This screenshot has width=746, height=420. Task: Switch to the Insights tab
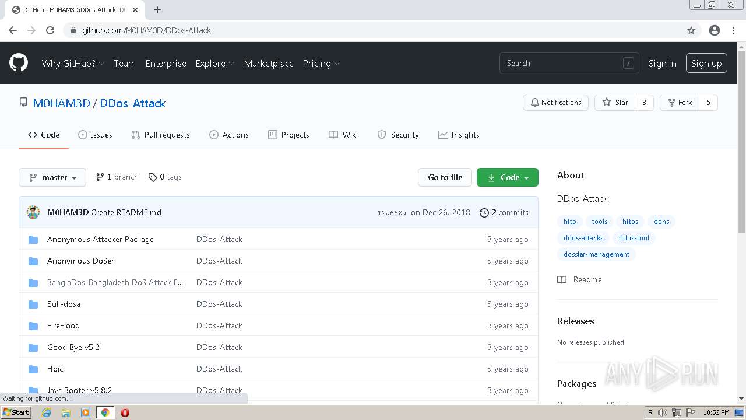[459, 135]
